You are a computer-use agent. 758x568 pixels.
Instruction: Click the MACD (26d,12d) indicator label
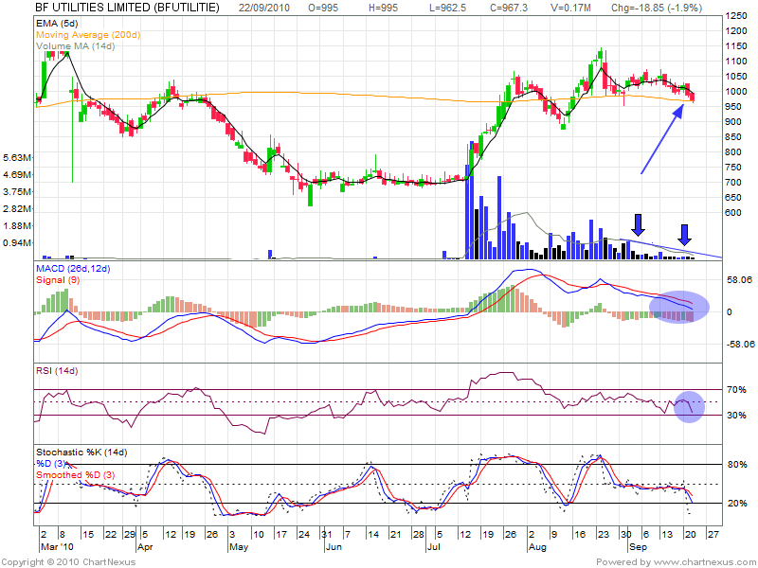pyautogui.click(x=73, y=271)
